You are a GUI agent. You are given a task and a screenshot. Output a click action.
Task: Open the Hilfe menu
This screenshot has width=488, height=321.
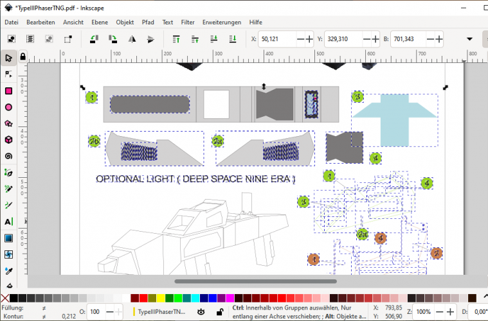click(255, 22)
